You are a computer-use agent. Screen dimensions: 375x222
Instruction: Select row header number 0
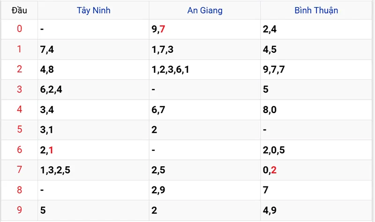pos(19,29)
